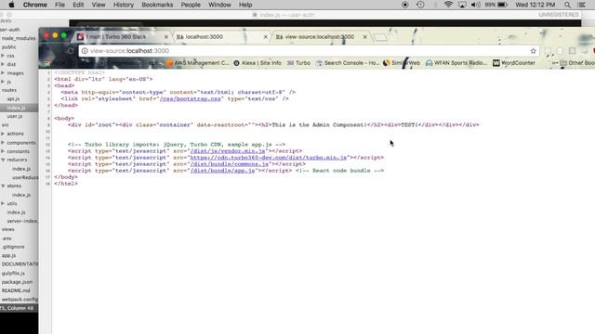
Task: Close the Turbo 360 Stack tab
Action: coord(165,37)
